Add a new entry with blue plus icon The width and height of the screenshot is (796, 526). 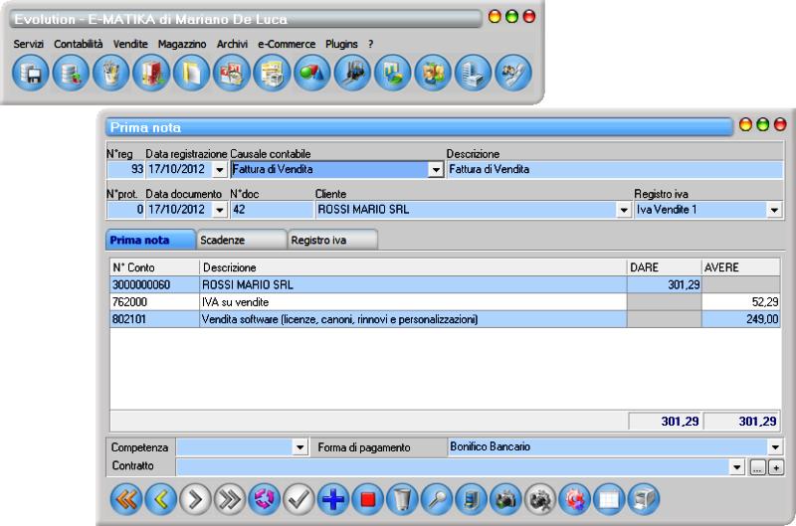pyautogui.click(x=333, y=499)
